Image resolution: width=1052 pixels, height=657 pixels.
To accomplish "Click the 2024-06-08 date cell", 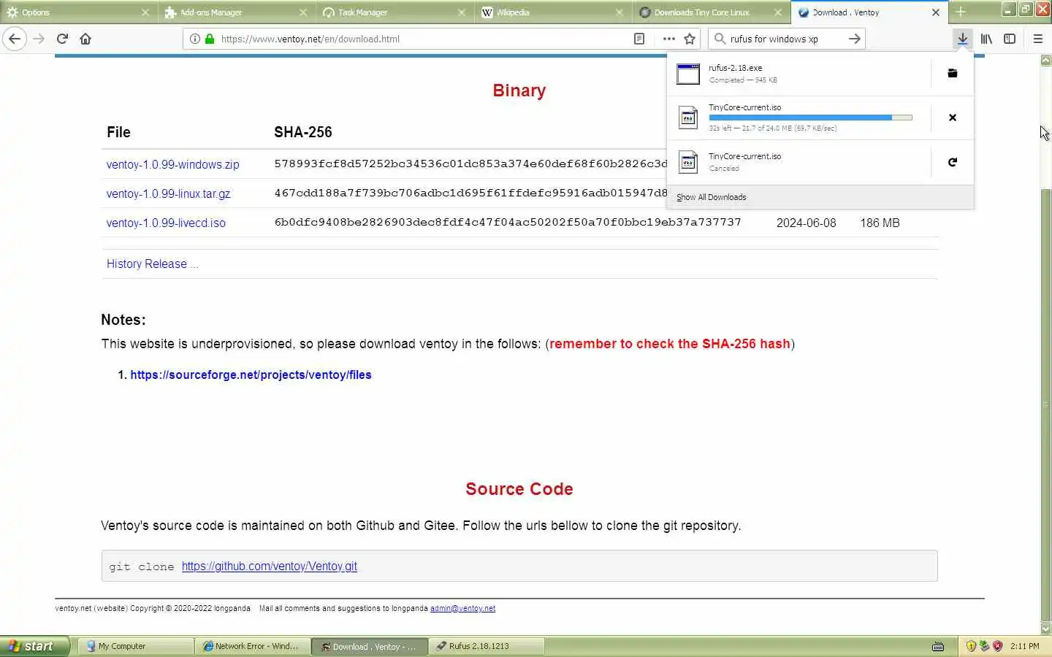I will [806, 223].
